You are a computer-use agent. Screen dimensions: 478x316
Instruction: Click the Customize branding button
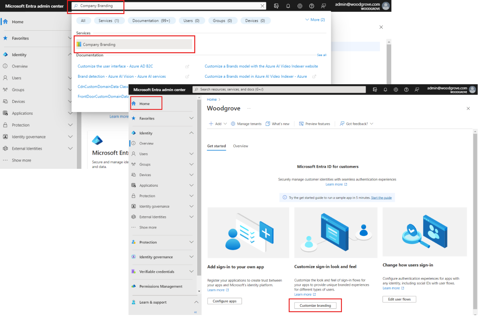coord(315,306)
